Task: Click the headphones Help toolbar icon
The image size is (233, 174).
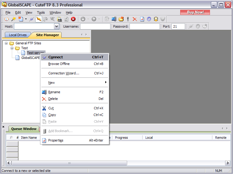Action: pos(156,19)
